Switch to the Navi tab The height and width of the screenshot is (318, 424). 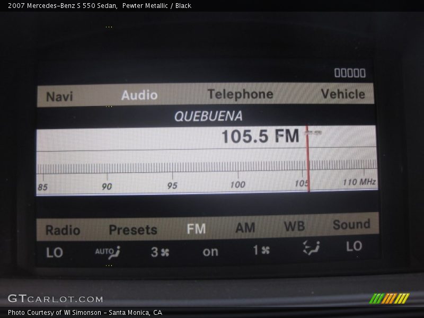click(59, 97)
